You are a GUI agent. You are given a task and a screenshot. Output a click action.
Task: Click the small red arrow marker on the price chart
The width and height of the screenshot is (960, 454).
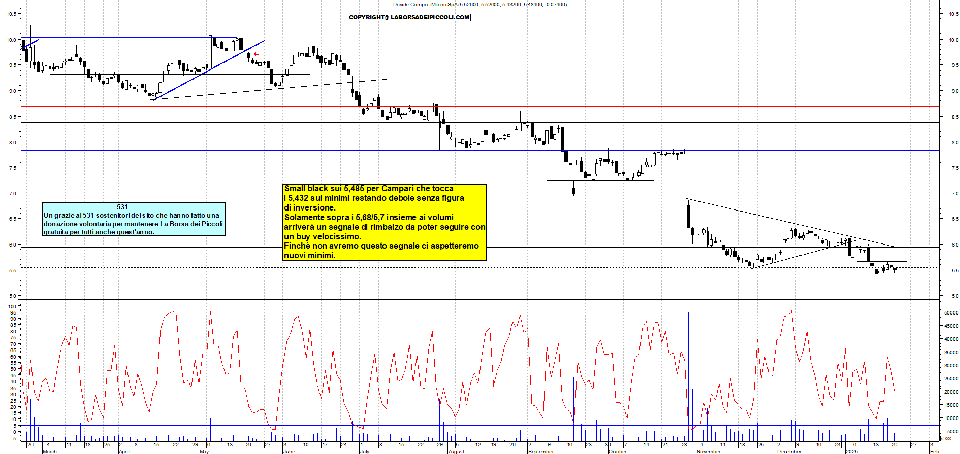click(x=257, y=54)
